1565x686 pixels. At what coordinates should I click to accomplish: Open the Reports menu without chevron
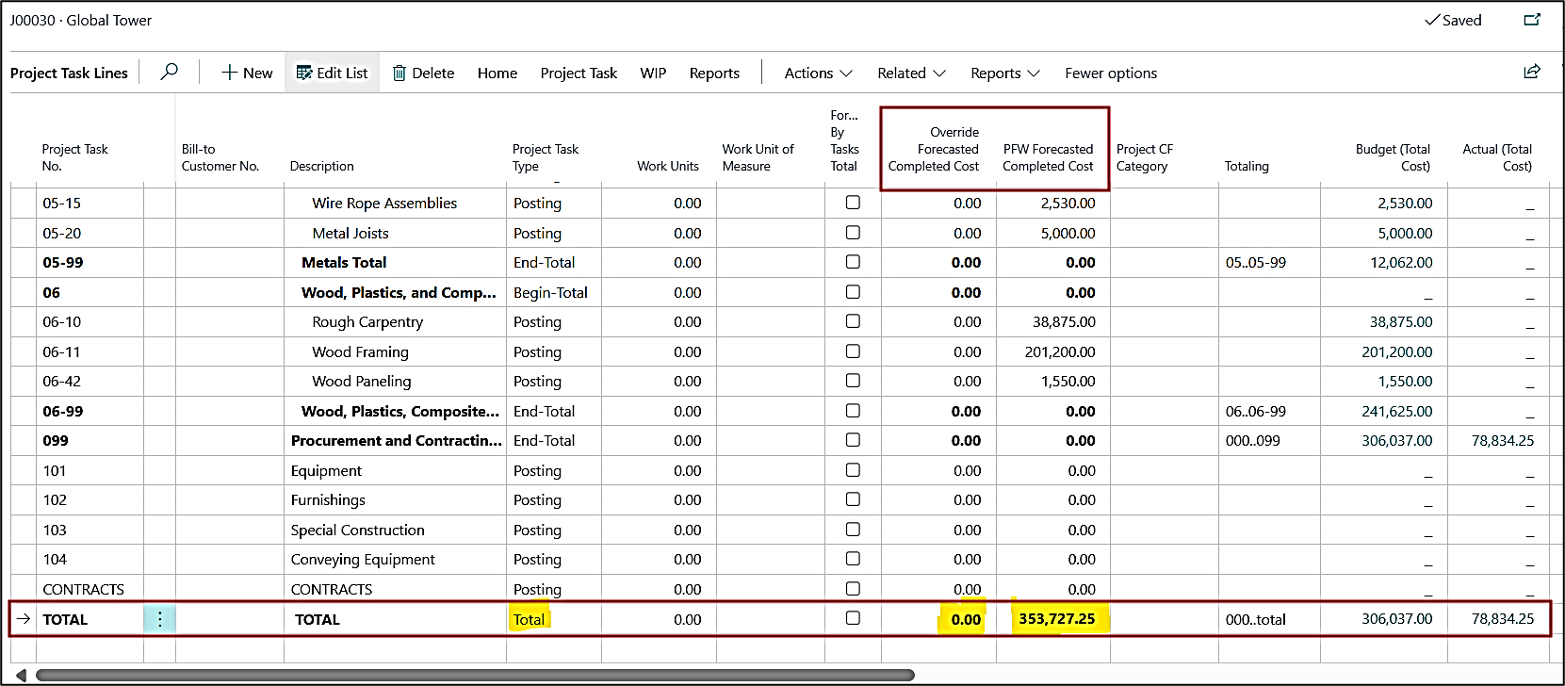click(x=714, y=73)
